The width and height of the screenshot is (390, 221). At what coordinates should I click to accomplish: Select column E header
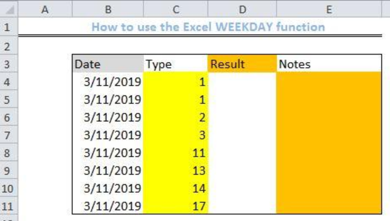pyautogui.click(x=329, y=9)
